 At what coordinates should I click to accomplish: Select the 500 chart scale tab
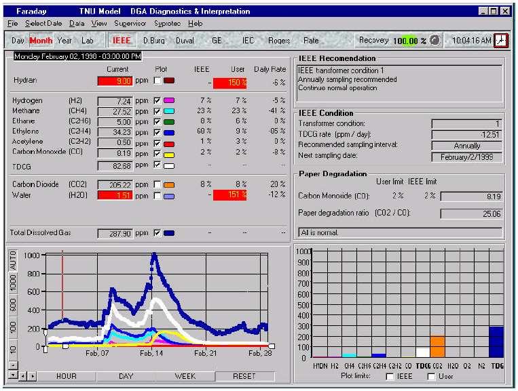click(x=13, y=305)
